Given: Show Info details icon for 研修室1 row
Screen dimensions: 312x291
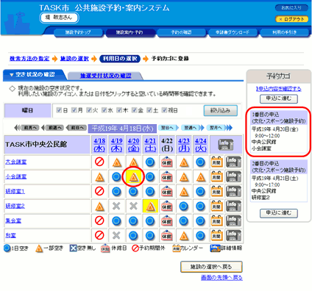Looking at the screenshot, I should (233, 192).
